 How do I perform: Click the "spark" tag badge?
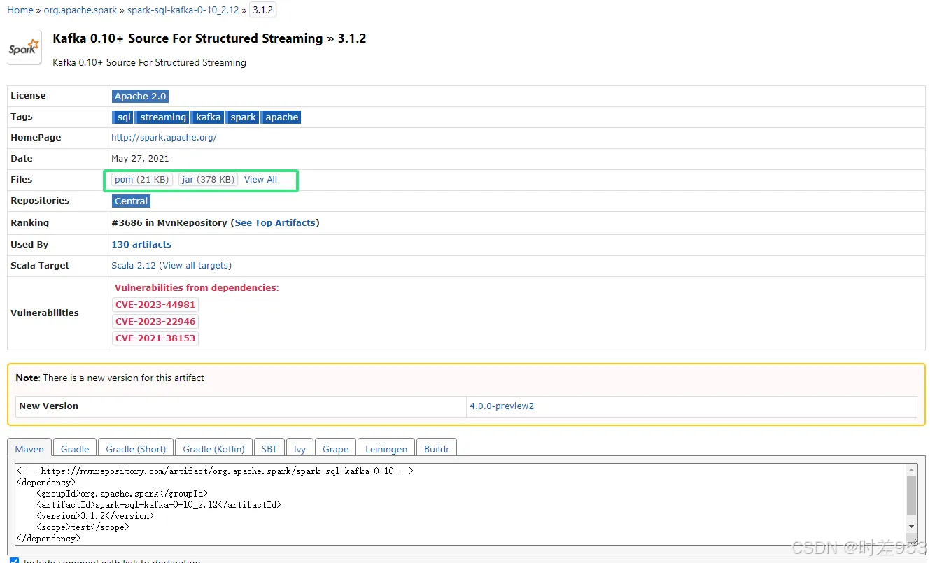point(242,117)
